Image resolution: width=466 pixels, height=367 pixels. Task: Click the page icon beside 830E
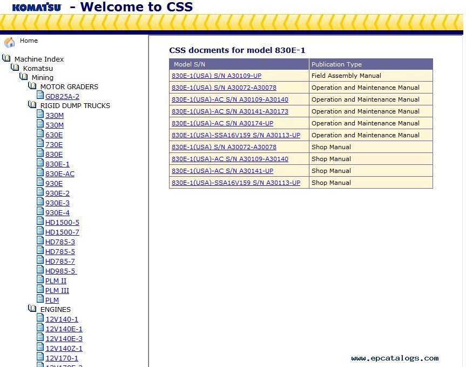40,153
